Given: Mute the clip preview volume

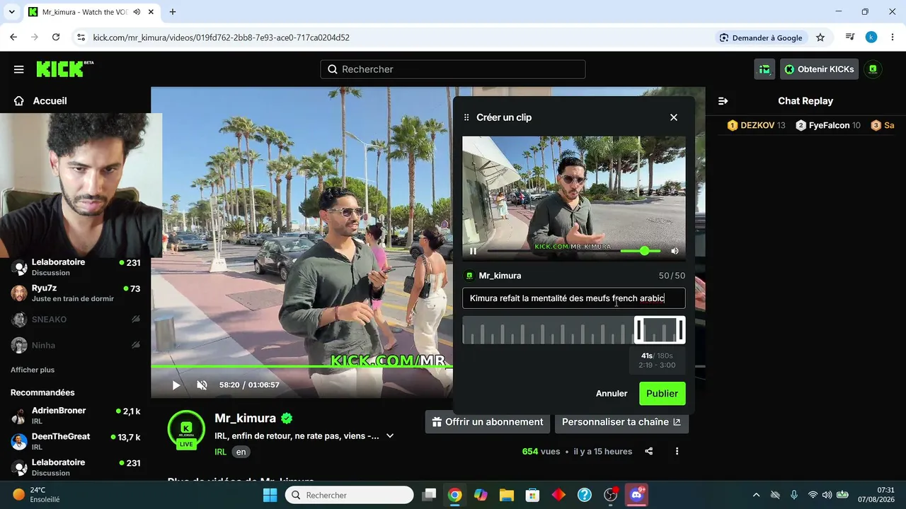Looking at the screenshot, I should click(x=675, y=251).
